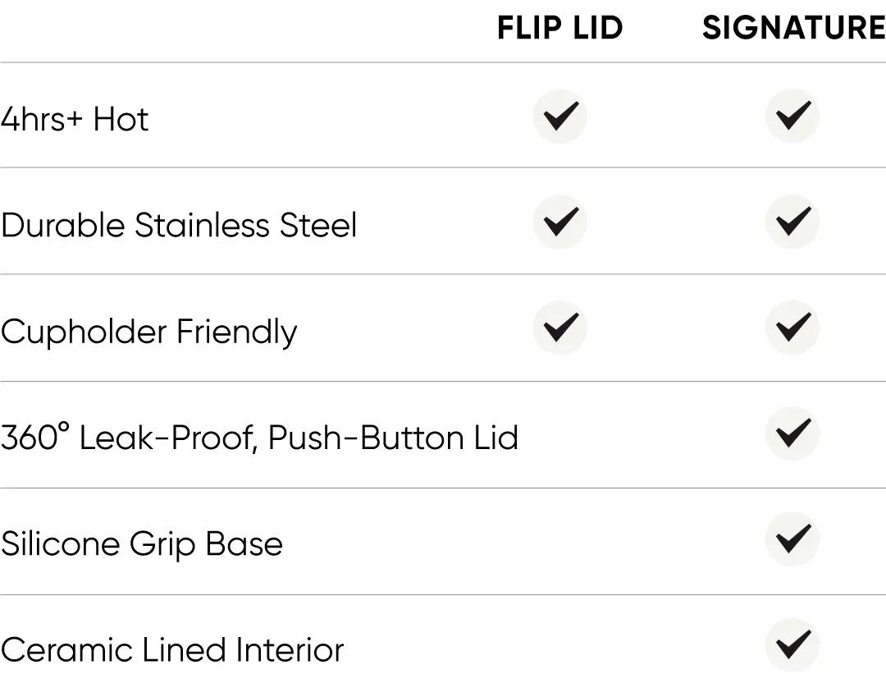Click Flip Lid checkmark for Cupholder Friendly
This screenshot has width=886, height=674.
point(560,328)
